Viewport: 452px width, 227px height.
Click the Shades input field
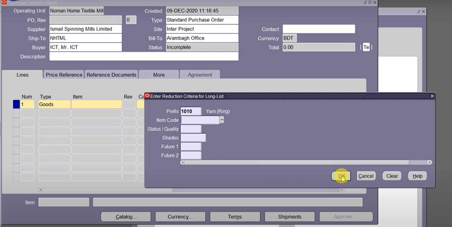coord(193,138)
